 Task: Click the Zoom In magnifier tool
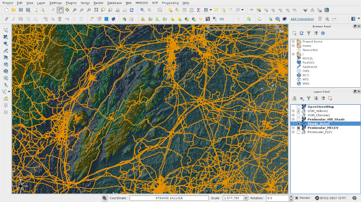74,10
